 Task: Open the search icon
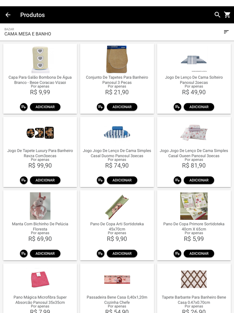click(217, 15)
